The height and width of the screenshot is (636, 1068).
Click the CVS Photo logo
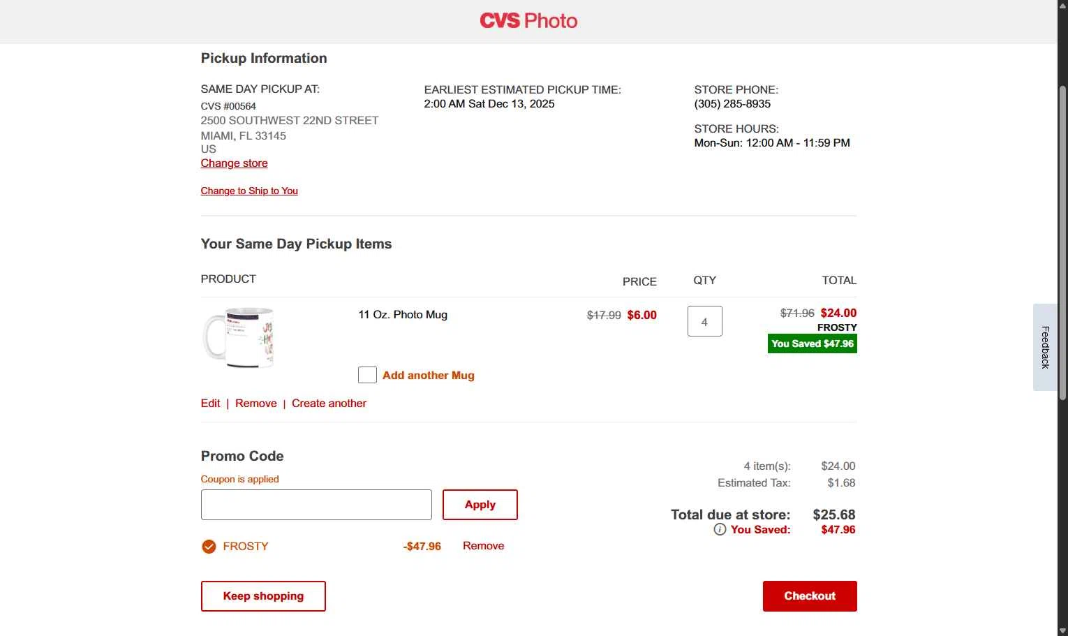click(x=528, y=21)
